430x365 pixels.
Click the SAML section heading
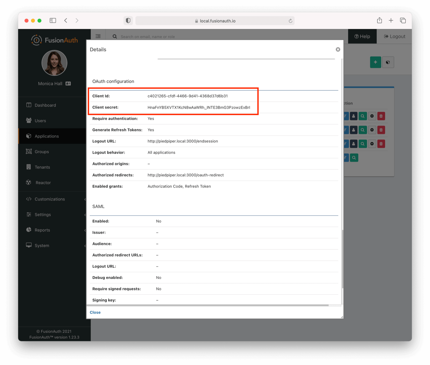[x=98, y=207]
